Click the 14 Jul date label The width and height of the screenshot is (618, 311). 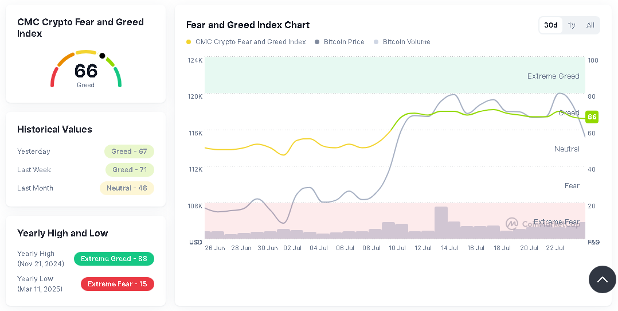pos(449,248)
